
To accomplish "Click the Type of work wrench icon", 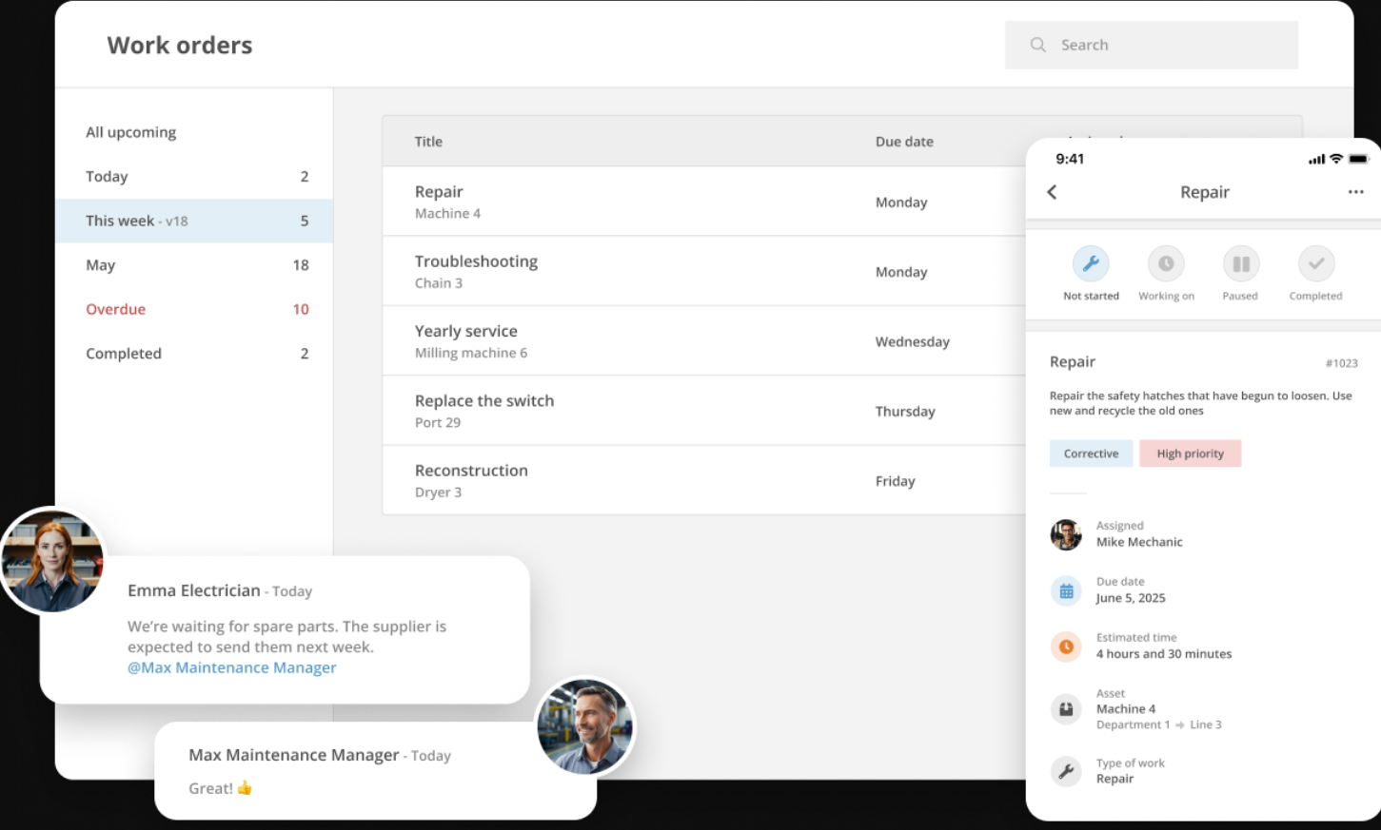I will [x=1066, y=770].
